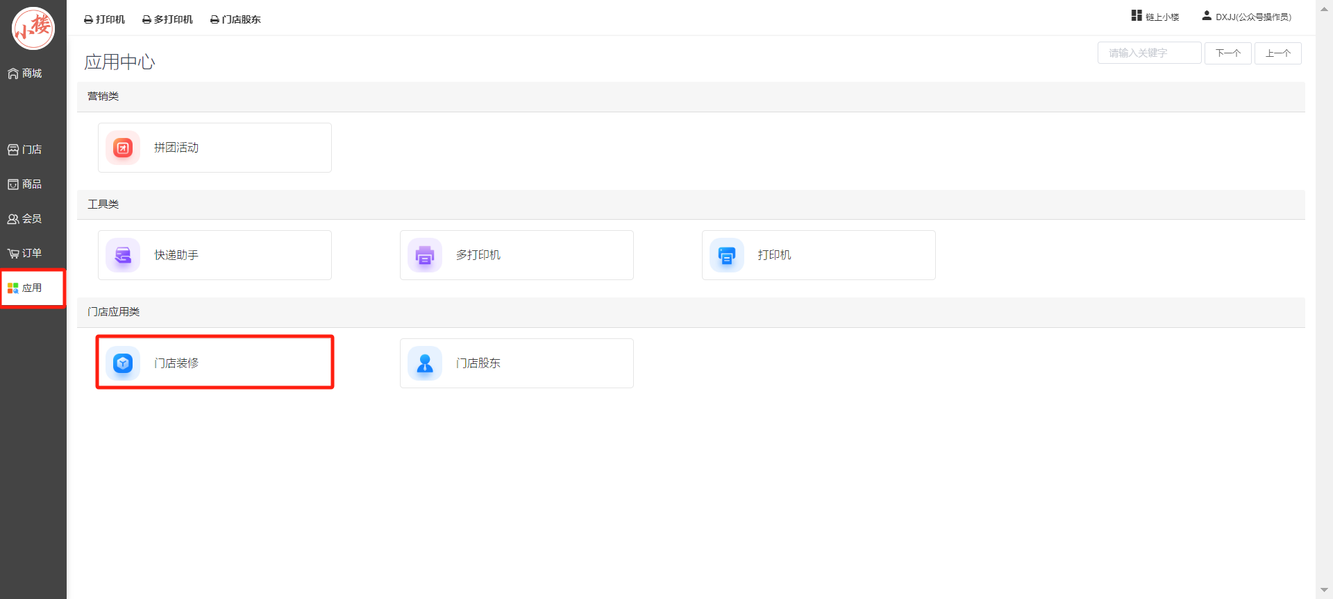Viewport: 1333px width, 599px height.
Task: Open the 商城 sidebar menu
Action: [x=25, y=73]
